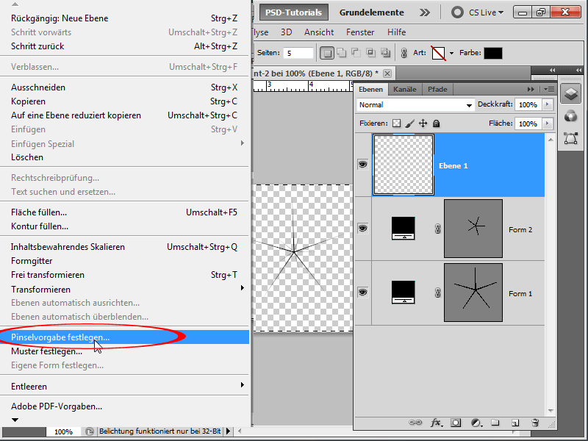Click the Form 1 vector mask thumbnail
The height and width of the screenshot is (441, 588).
[x=473, y=293]
